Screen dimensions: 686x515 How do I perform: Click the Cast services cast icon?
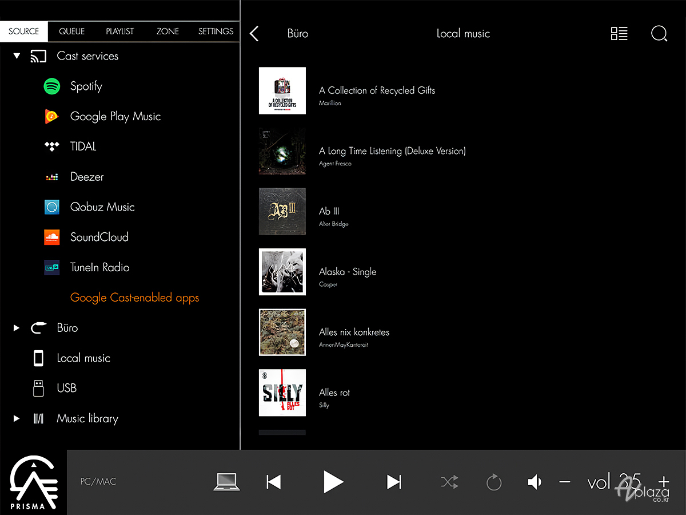click(x=38, y=56)
